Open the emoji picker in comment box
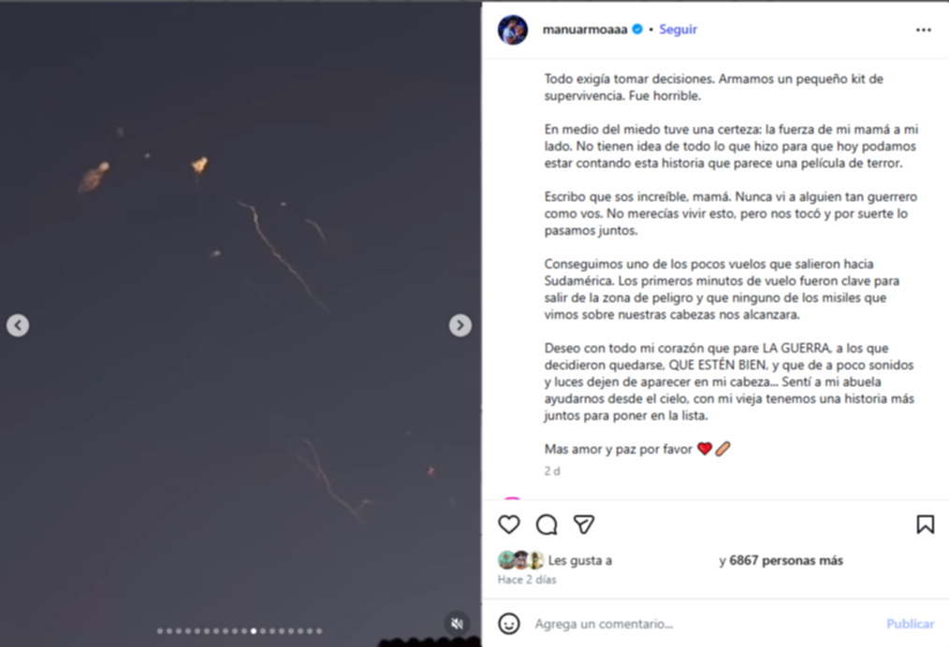The height and width of the screenshot is (647, 949). (509, 624)
